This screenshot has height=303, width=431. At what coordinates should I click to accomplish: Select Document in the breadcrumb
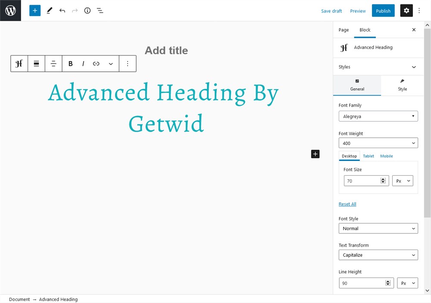coord(19,299)
